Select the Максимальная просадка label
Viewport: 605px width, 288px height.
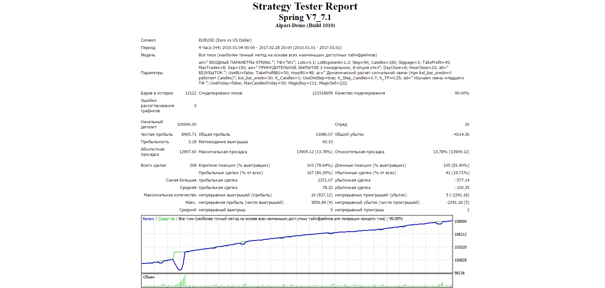223,152
